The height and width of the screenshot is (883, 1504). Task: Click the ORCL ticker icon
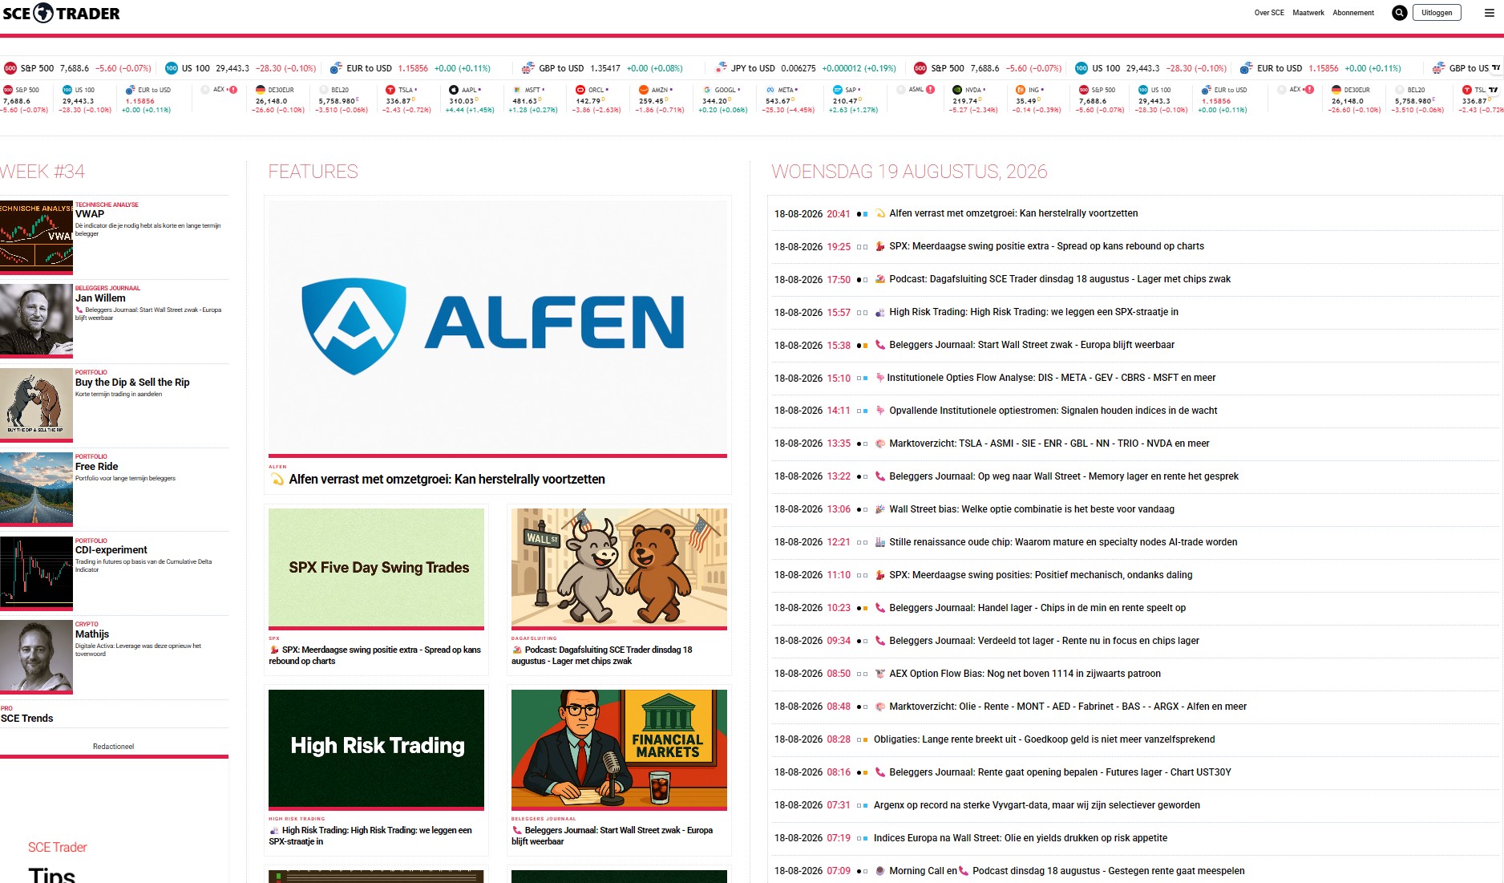[580, 90]
